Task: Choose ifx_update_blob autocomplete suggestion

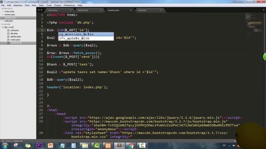Action: pos(86,38)
